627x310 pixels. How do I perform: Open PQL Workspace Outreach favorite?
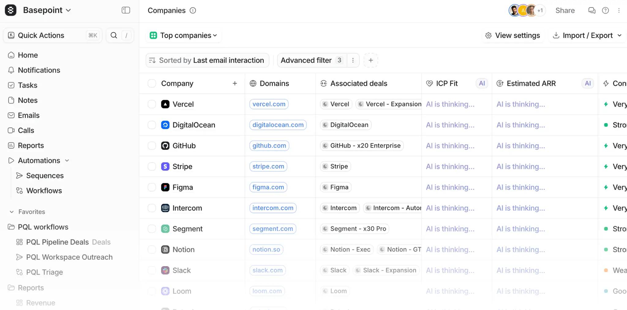click(64, 257)
